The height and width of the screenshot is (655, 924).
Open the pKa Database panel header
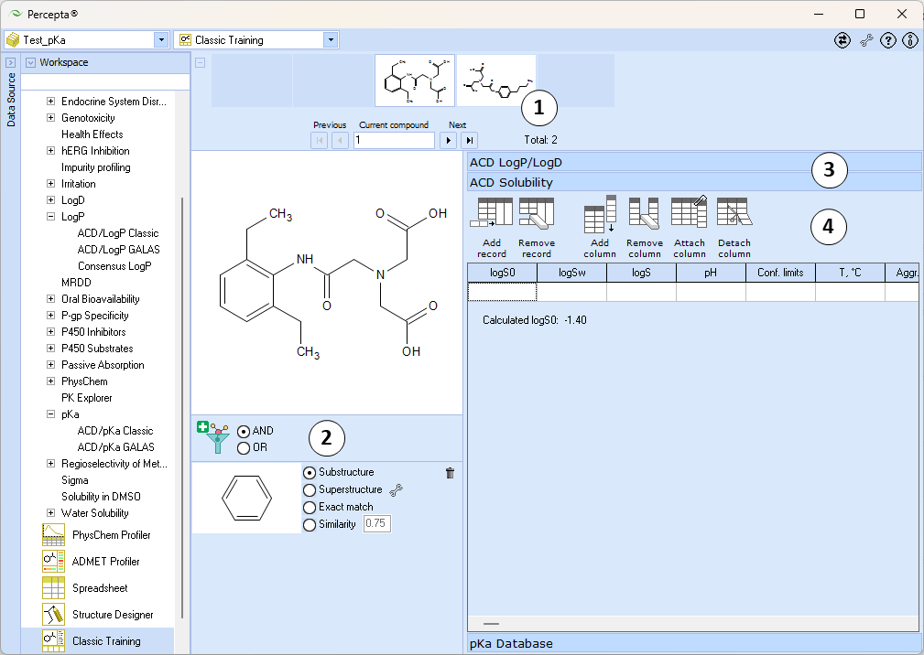694,643
